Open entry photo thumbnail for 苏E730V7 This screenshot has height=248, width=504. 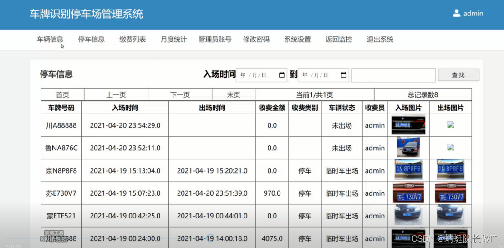[x=408, y=193]
